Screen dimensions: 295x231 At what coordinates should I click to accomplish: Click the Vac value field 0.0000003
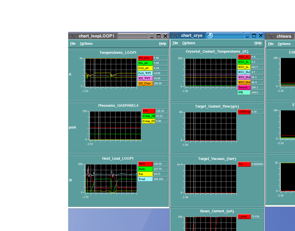(257, 164)
